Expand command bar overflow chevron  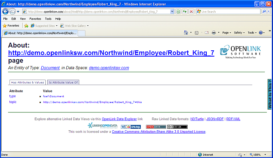pos(270,31)
